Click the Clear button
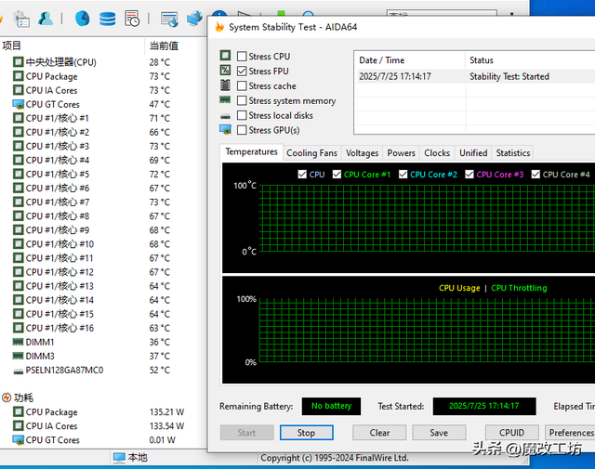The height and width of the screenshot is (469, 595). pos(379,433)
